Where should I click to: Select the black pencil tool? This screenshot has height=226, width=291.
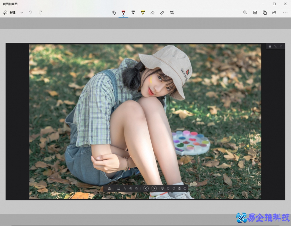(x=133, y=13)
